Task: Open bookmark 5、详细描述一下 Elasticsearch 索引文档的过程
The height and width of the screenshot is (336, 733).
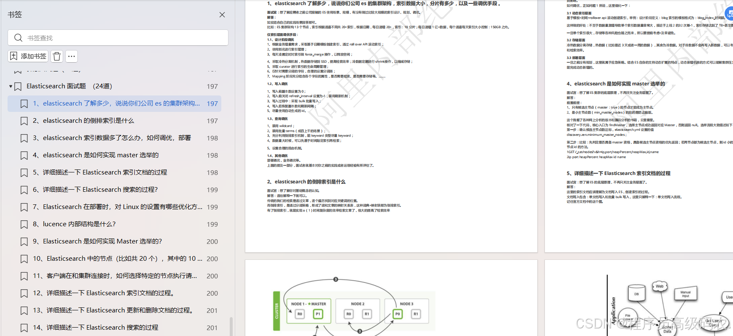Action: point(114,172)
